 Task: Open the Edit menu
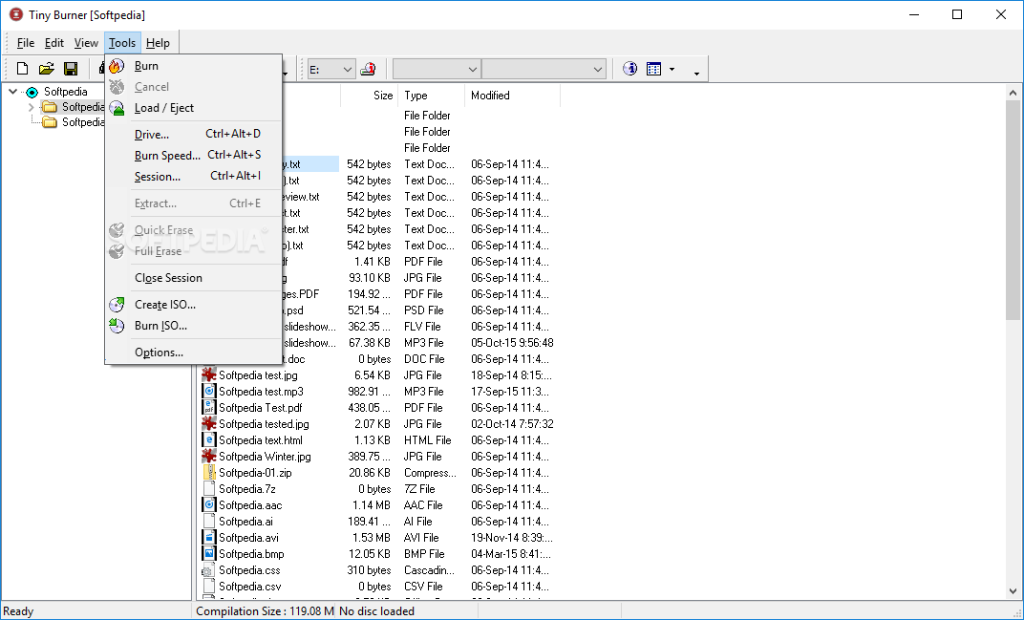[x=54, y=43]
